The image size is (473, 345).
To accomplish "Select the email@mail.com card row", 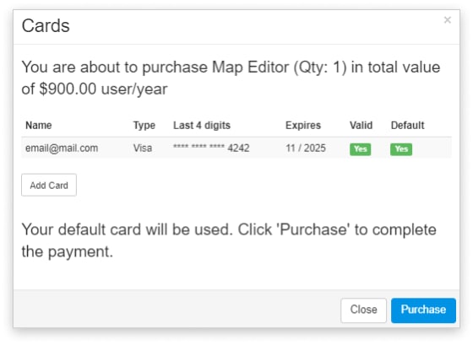I will pyautogui.click(x=236, y=148).
